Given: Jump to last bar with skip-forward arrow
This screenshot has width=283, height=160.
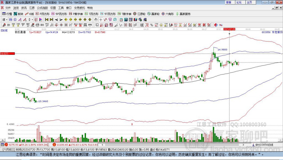Looking at the screenshot, I should 51,20.
